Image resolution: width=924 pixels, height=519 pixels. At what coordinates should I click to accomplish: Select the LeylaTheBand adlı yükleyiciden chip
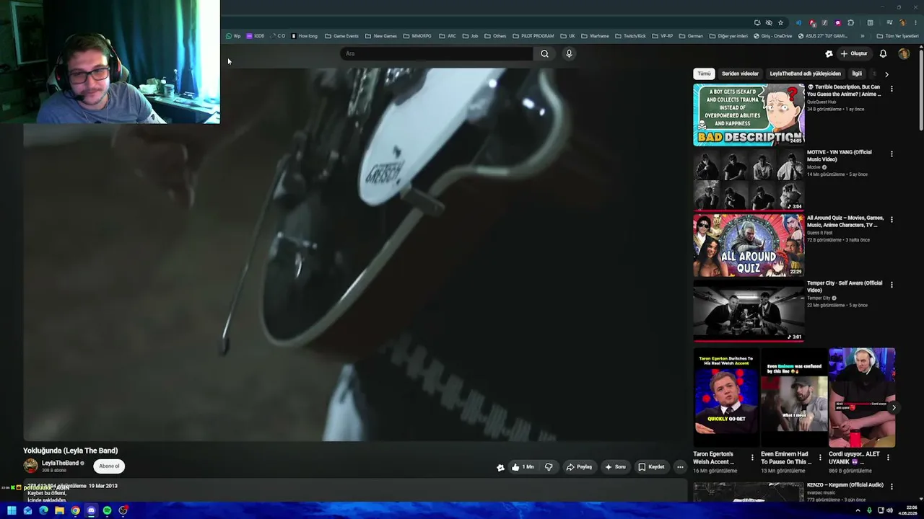805,74
